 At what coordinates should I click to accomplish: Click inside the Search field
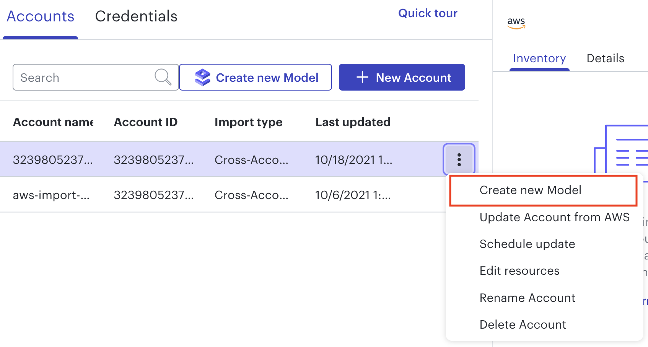click(77, 77)
